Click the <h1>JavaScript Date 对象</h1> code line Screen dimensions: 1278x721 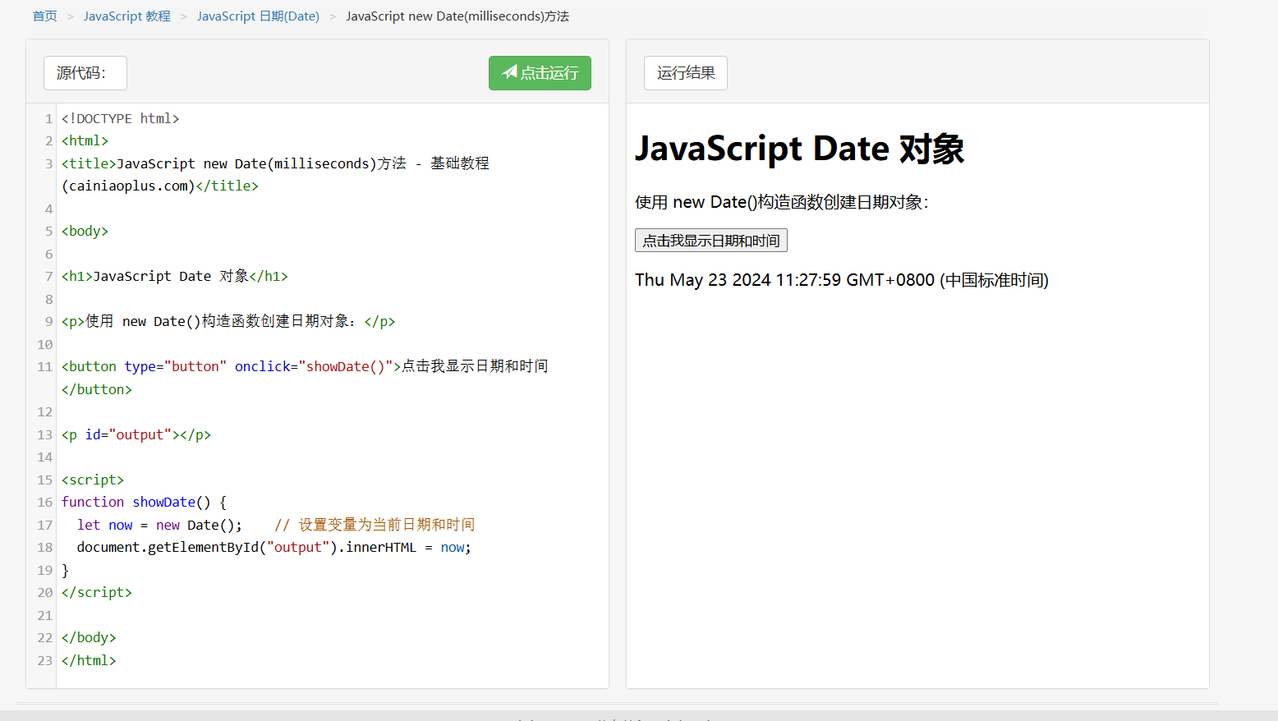[x=175, y=276]
